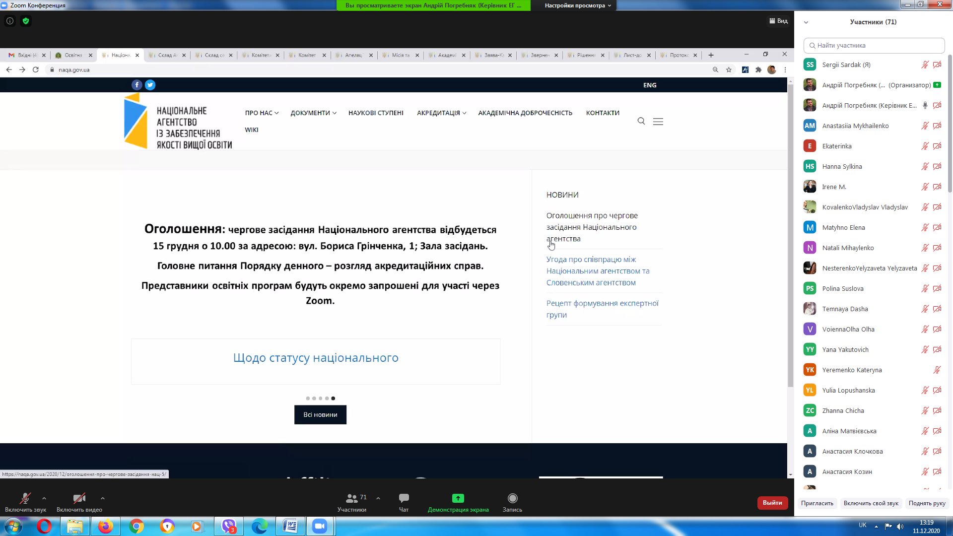953x536 pixels.
Task: Click Поднять руку button
Action: pos(927,503)
